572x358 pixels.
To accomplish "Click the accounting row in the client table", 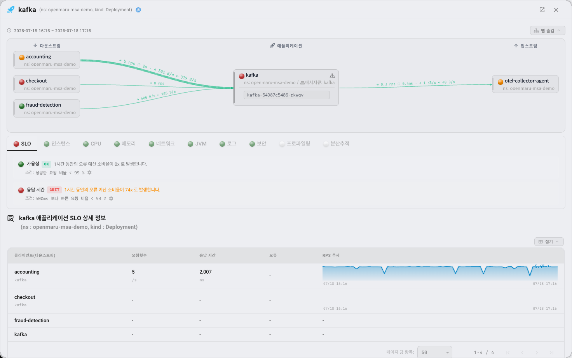I will coord(286,276).
